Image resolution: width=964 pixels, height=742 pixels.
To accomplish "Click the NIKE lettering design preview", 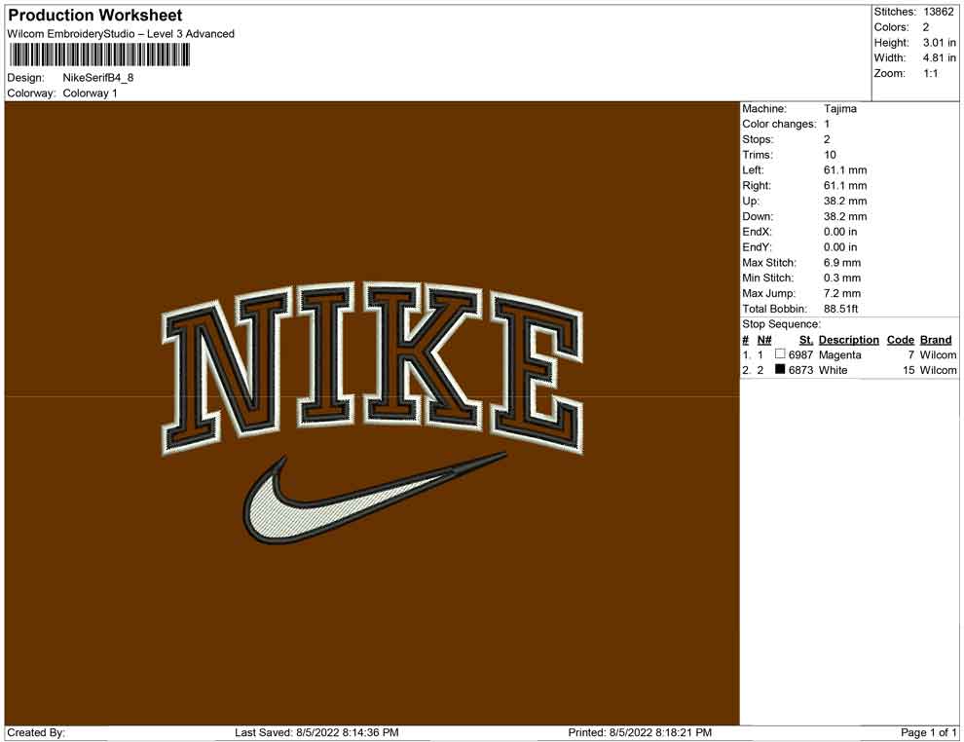I will tap(372, 367).
